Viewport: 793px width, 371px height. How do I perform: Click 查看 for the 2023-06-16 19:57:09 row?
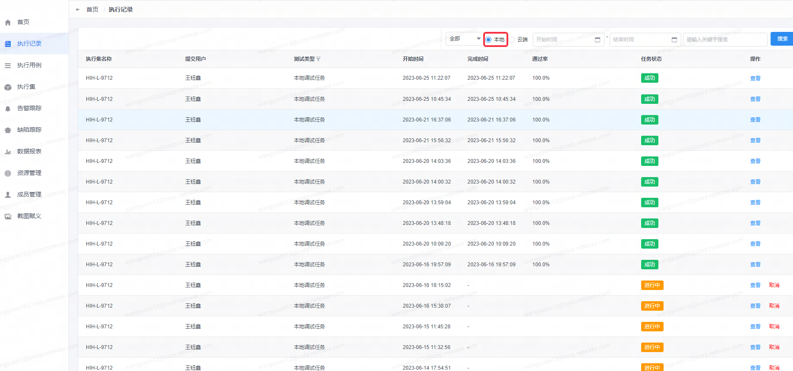755,265
